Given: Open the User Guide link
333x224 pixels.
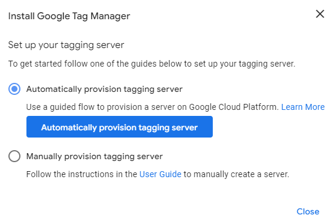Looking at the screenshot, I should [160, 174].
